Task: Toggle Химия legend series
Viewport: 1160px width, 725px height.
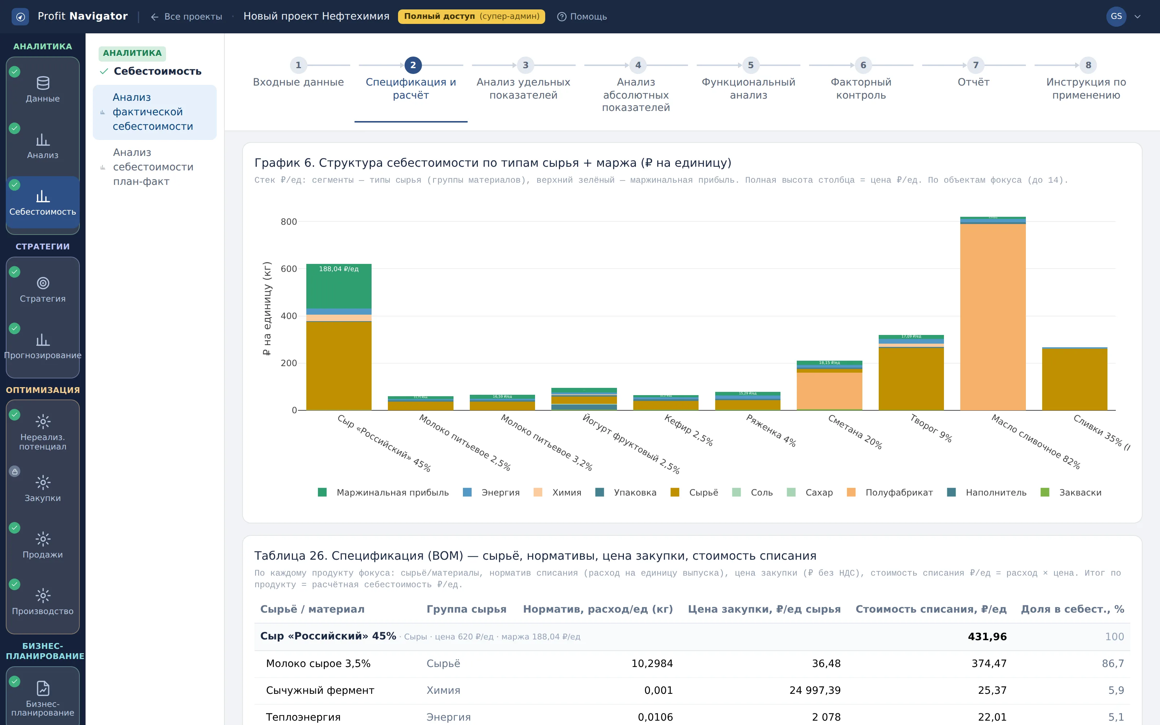Action: click(x=557, y=492)
